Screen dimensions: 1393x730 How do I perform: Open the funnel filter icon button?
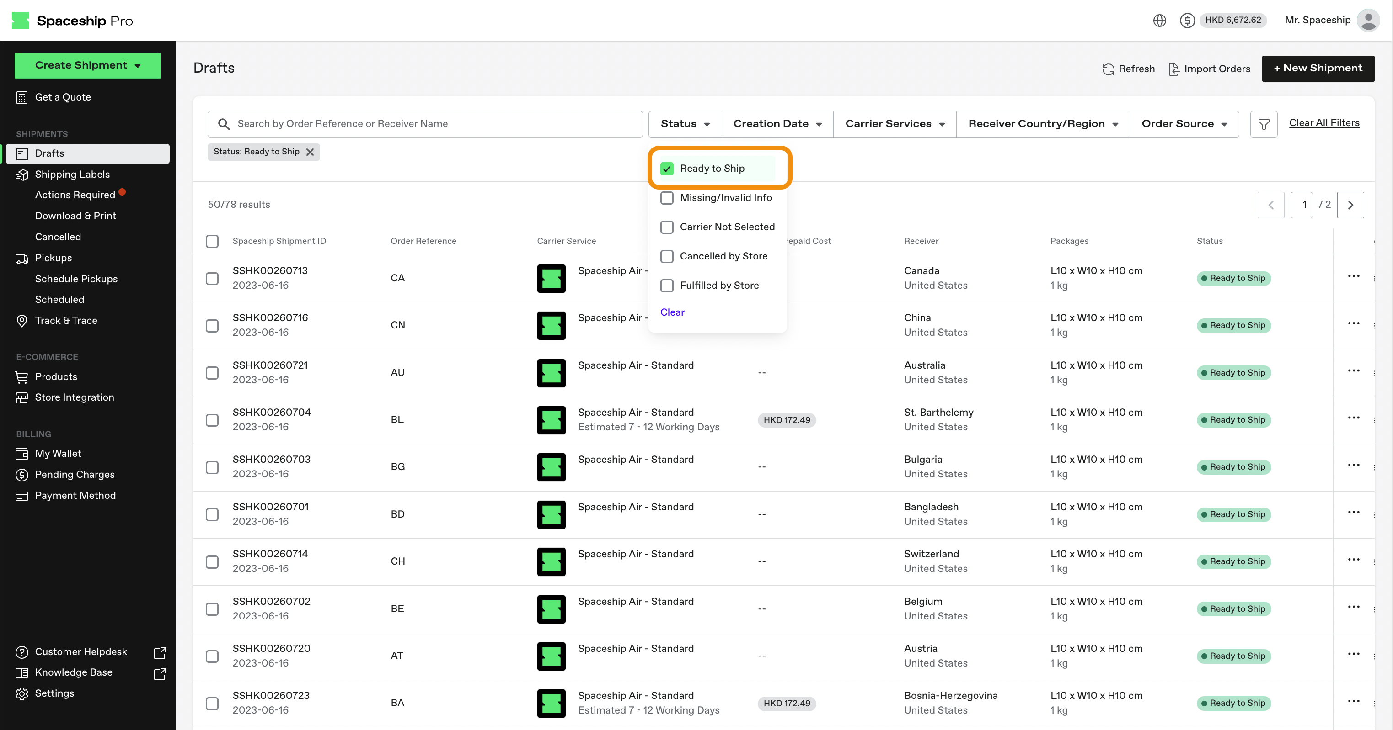(1263, 124)
